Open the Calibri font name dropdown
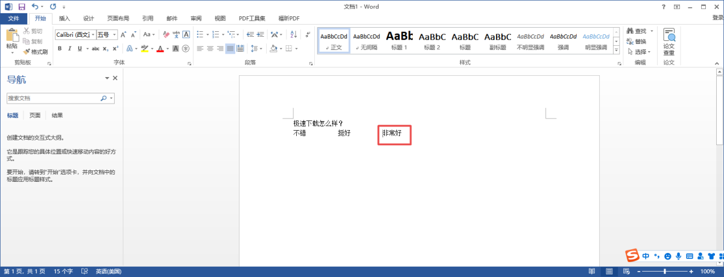 pyautogui.click(x=93, y=34)
